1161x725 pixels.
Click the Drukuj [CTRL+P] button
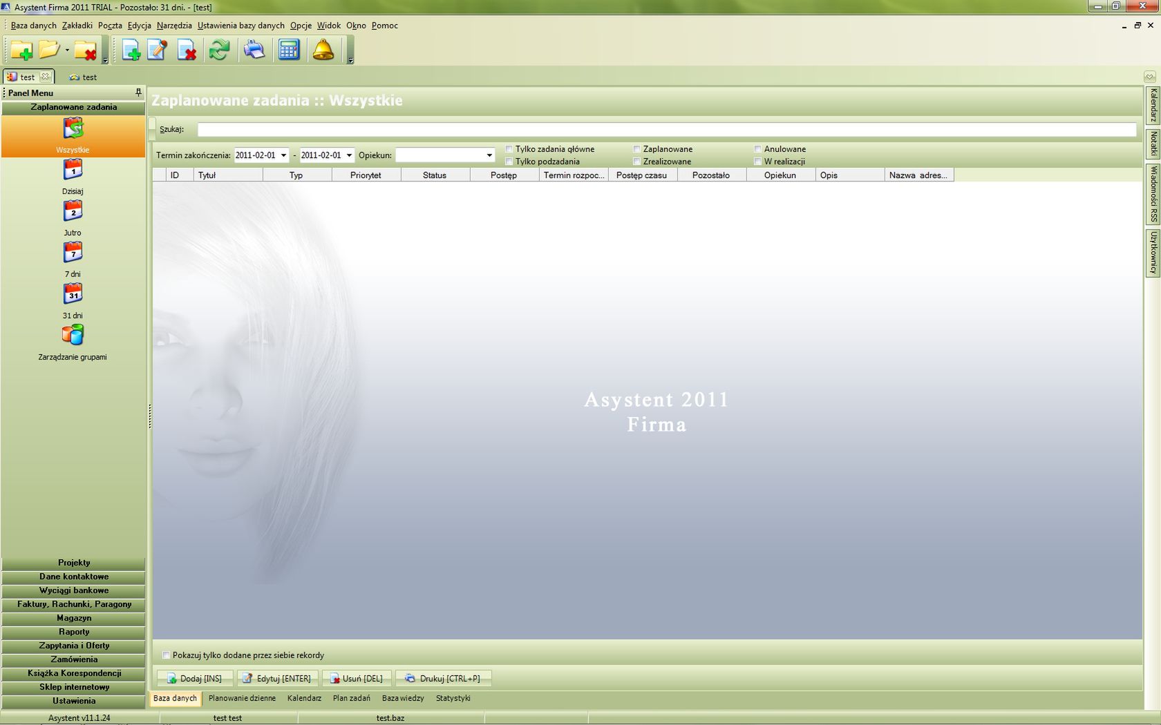[443, 679]
